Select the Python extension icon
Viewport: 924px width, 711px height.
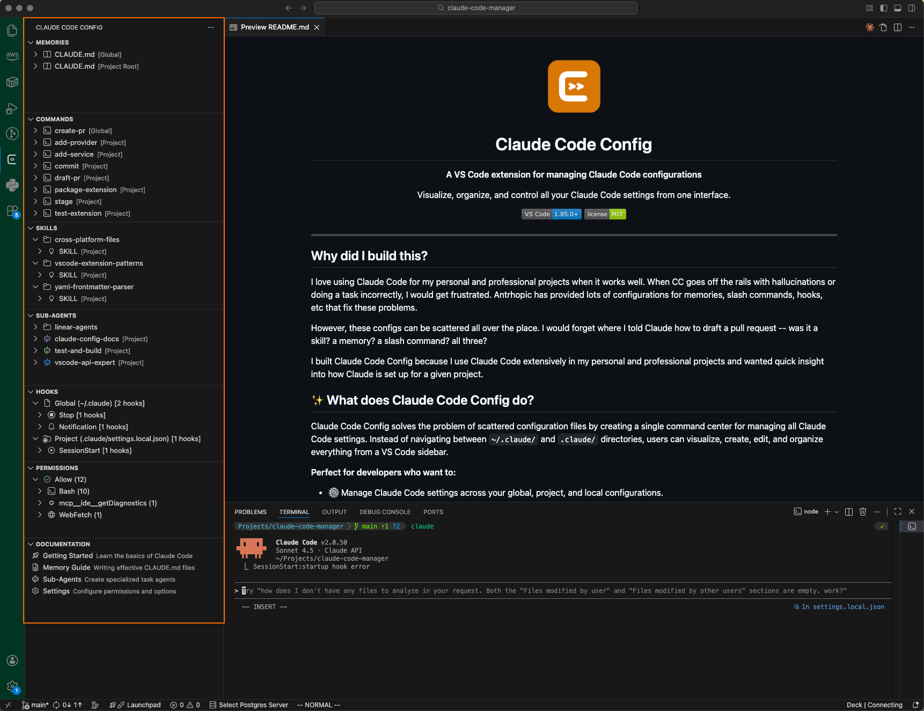(12, 185)
